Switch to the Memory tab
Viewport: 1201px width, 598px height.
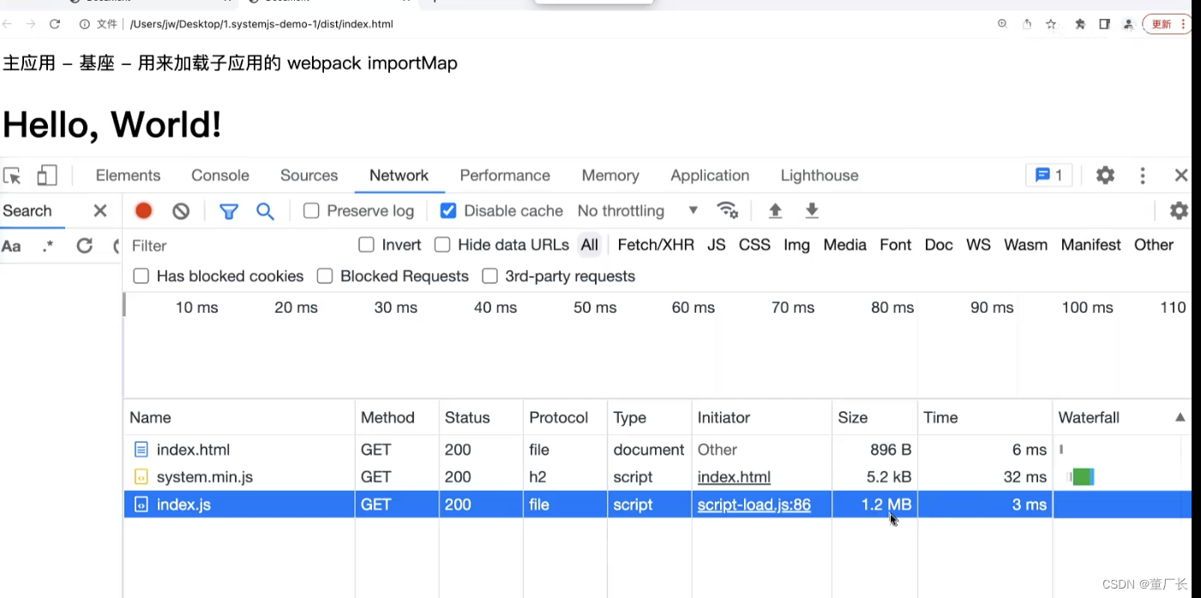[x=610, y=176]
